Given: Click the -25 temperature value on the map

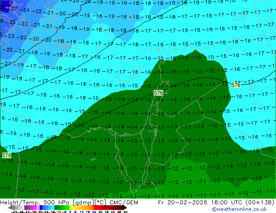Looking at the screenshot, I should pos(11,22).
